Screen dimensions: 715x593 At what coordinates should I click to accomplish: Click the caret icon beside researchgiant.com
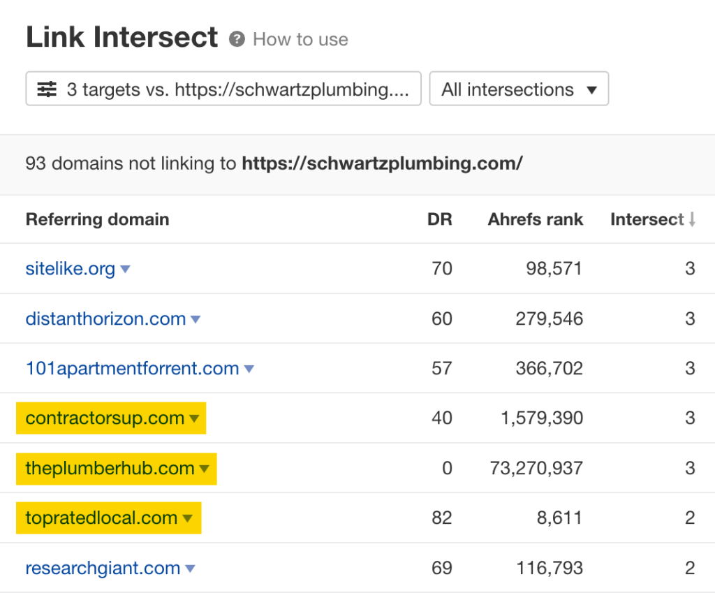191,568
